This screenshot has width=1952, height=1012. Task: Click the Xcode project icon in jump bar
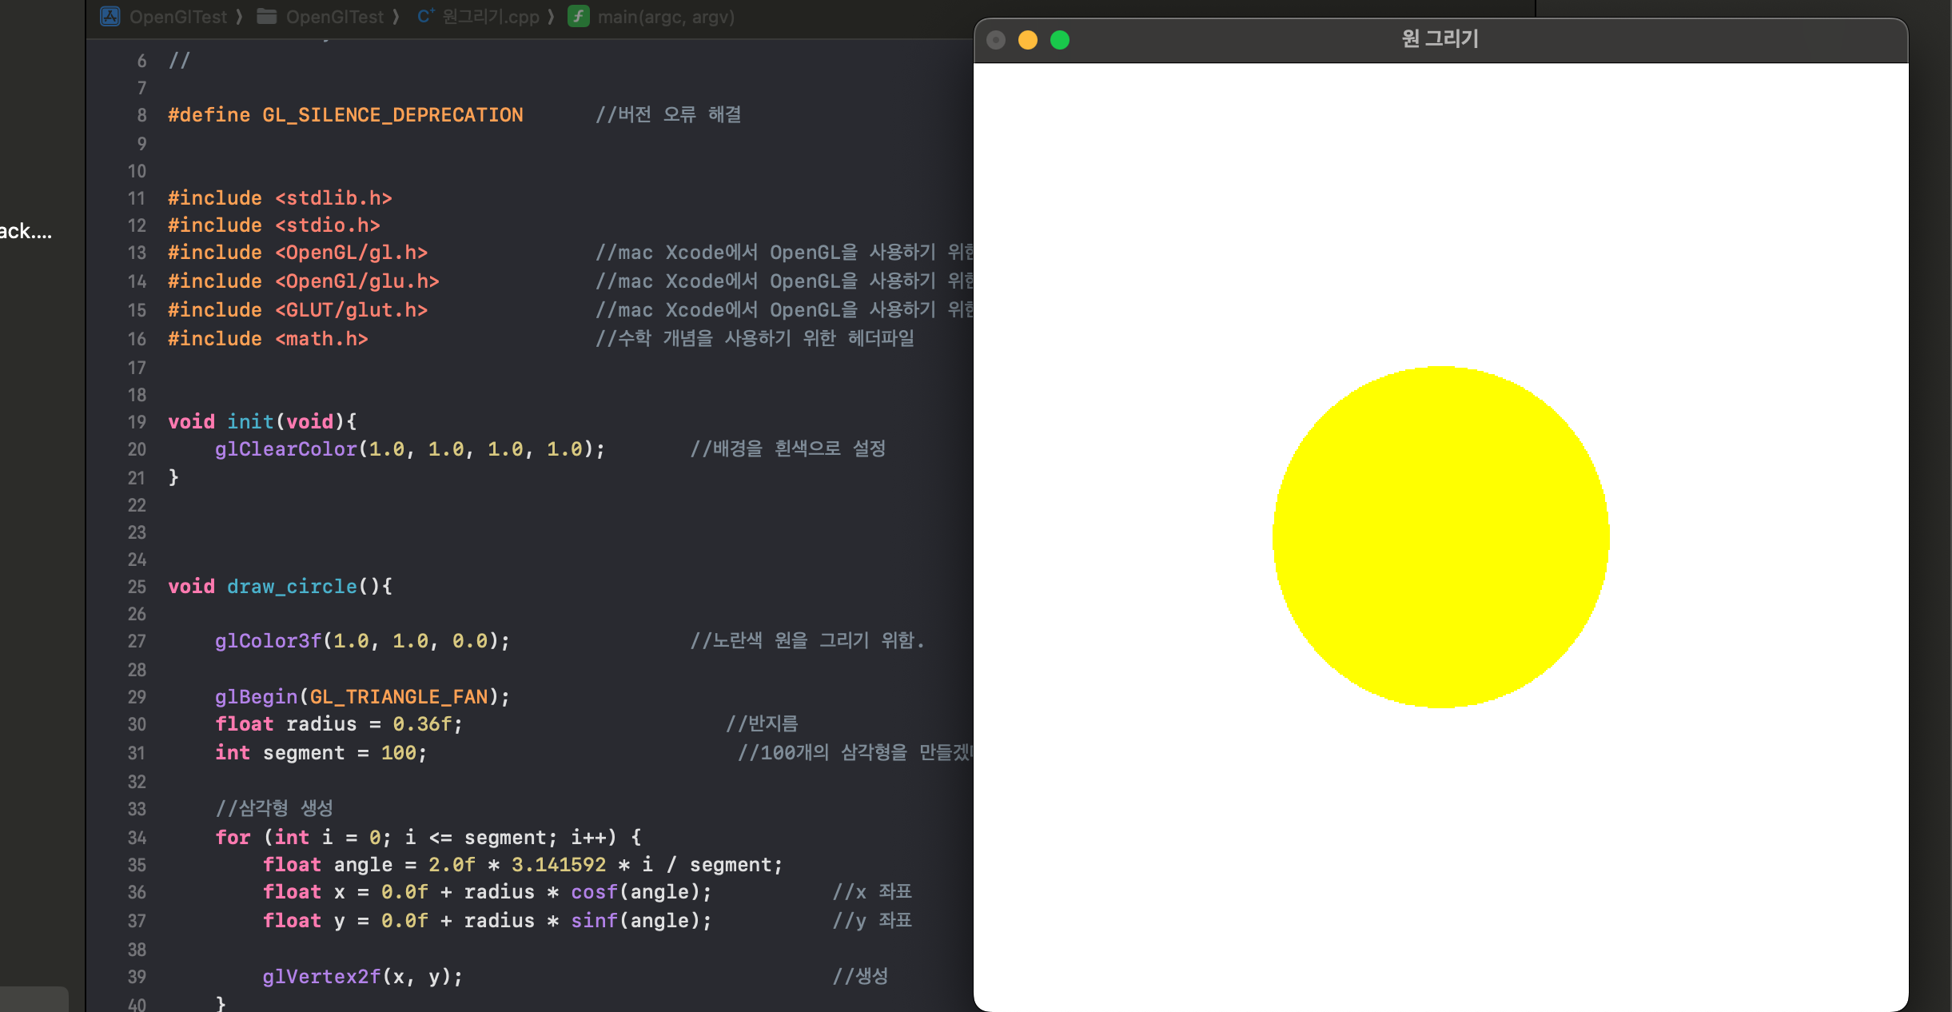pyautogui.click(x=110, y=16)
